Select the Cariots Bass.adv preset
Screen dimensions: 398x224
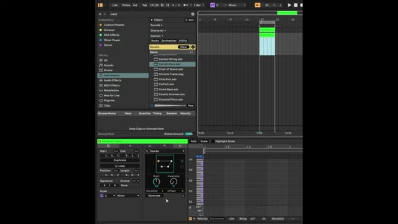coord(172,64)
